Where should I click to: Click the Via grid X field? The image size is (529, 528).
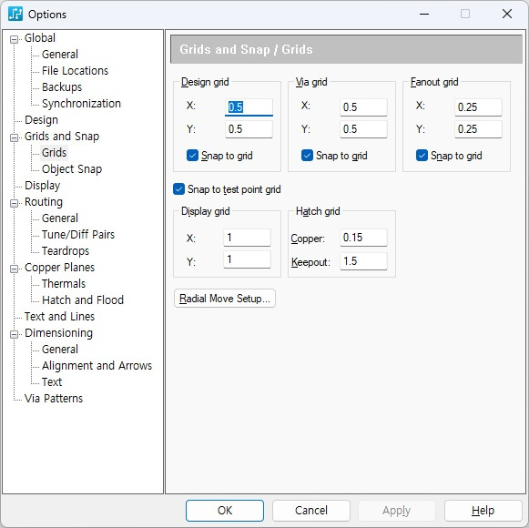point(363,107)
